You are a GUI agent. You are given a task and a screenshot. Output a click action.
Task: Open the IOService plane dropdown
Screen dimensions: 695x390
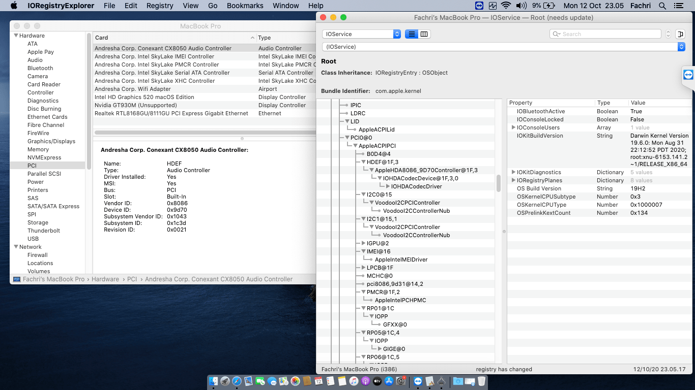[362, 34]
